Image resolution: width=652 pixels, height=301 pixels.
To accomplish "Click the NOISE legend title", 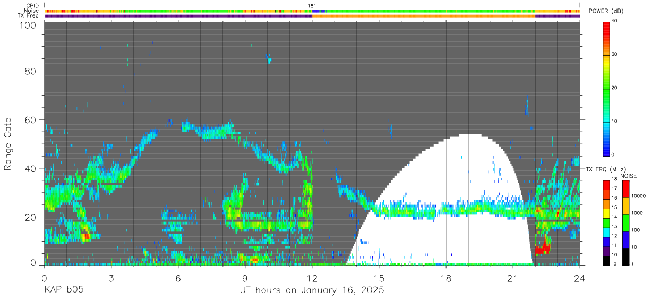I will (629, 176).
